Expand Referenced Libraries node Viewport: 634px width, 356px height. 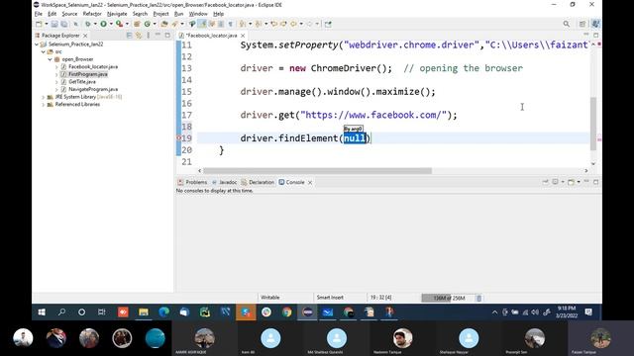tap(44, 105)
